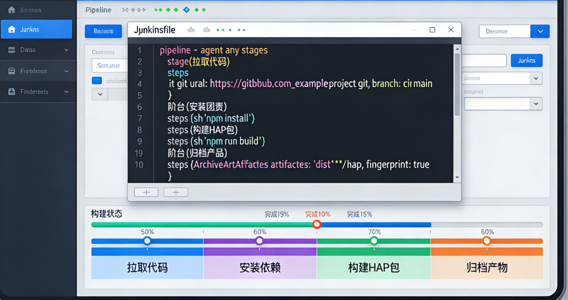Click the Finderairts sidebar icon
This screenshot has height=300, width=568.
(12, 92)
